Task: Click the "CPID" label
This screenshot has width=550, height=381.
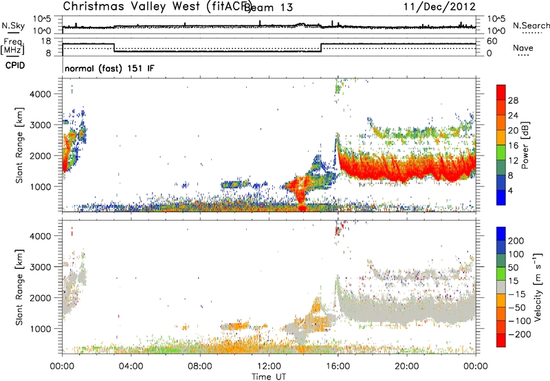Action: click(x=15, y=65)
